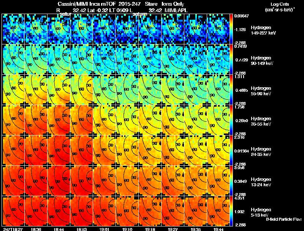Open the 90-149 keV panel in the 19:18 column
Screen dimensions: 304x231
tap(150, 59)
